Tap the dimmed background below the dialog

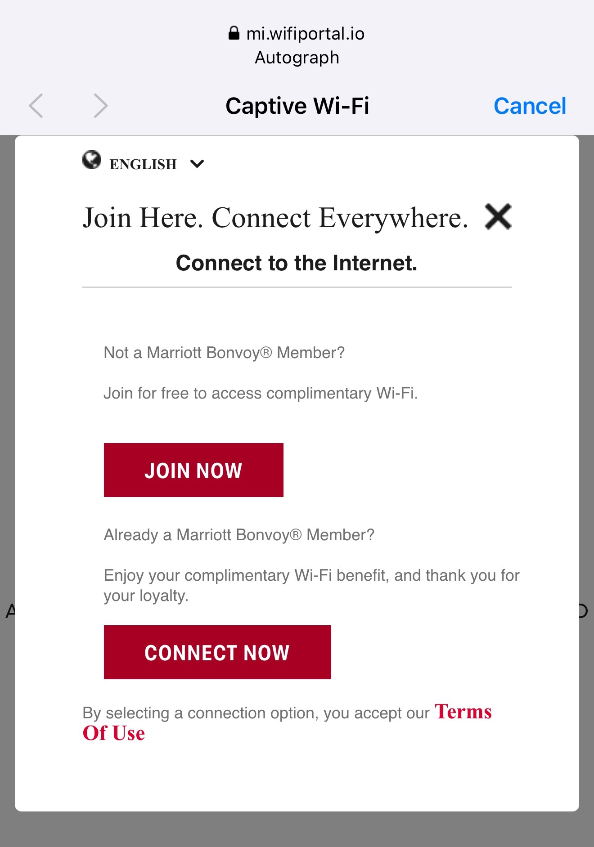point(297,829)
